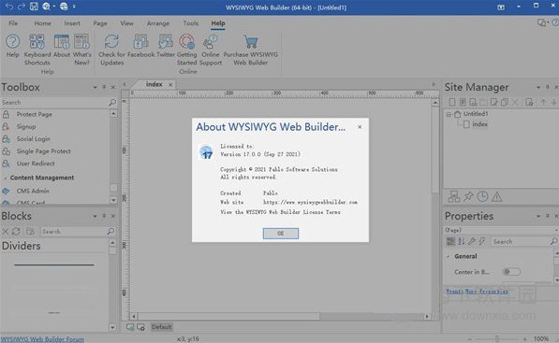
Task: Open Getting Started guide icon
Action: (x=187, y=50)
